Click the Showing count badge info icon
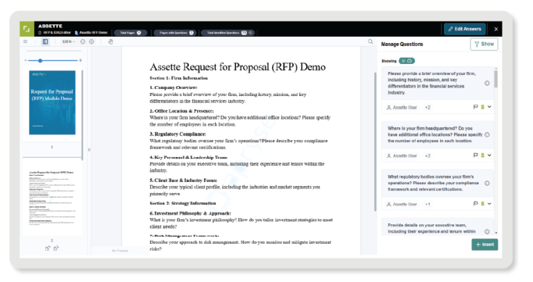The width and height of the screenshot is (533, 282). [x=409, y=61]
